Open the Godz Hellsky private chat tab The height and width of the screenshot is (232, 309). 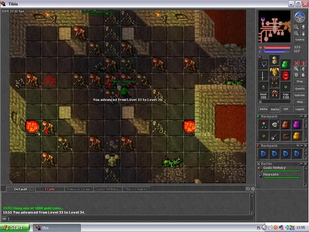(x=107, y=189)
